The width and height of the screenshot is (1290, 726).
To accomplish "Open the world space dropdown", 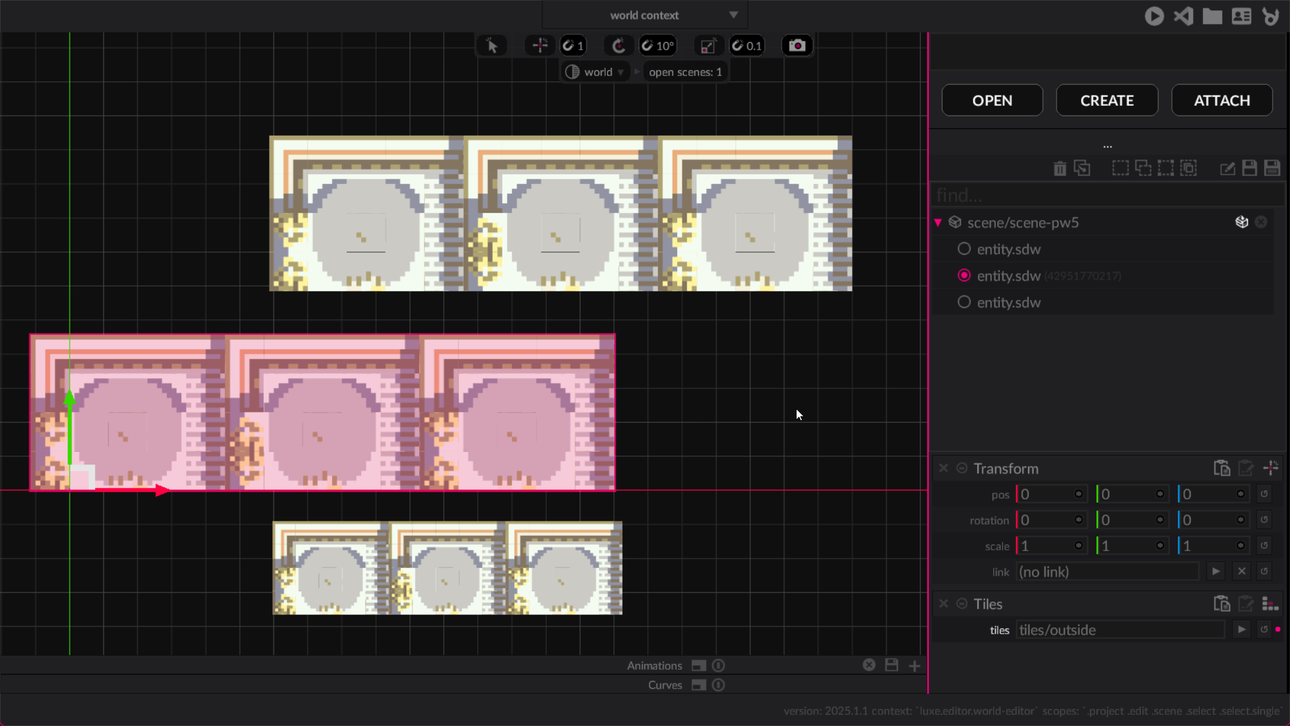I will click(595, 72).
